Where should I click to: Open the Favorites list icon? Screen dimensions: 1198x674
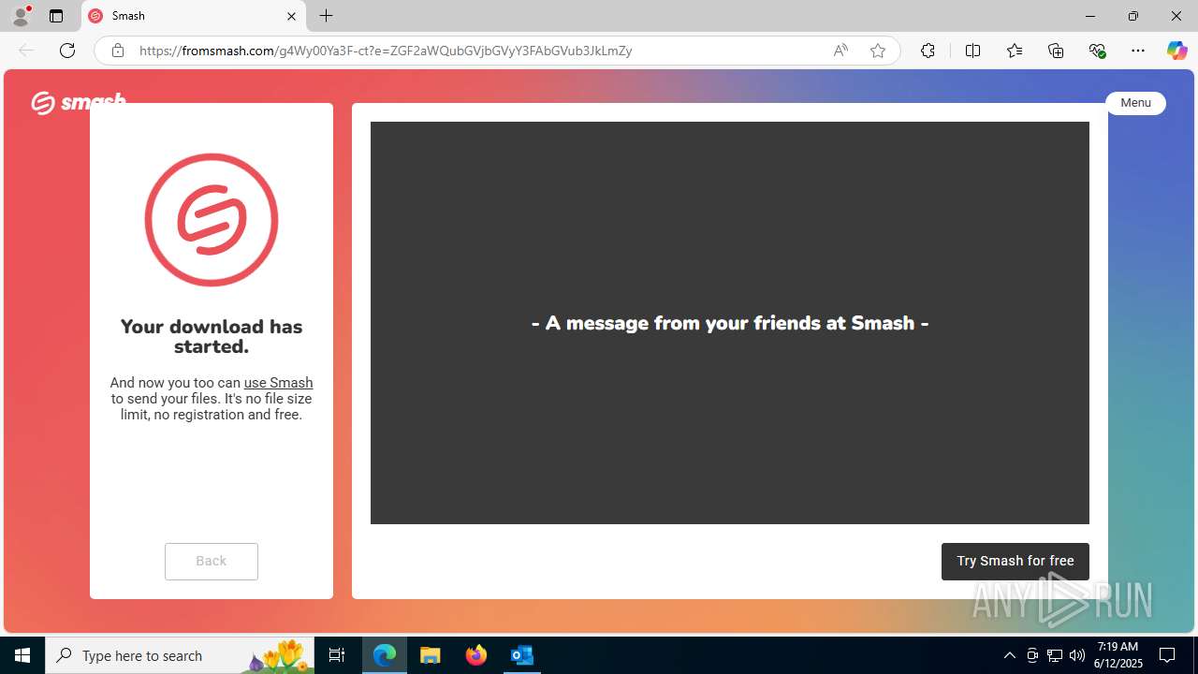click(1015, 51)
